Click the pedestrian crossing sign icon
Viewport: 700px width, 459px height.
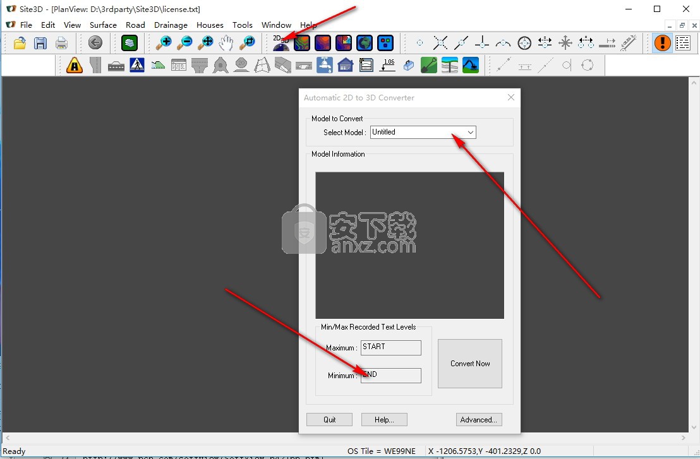tap(137, 66)
